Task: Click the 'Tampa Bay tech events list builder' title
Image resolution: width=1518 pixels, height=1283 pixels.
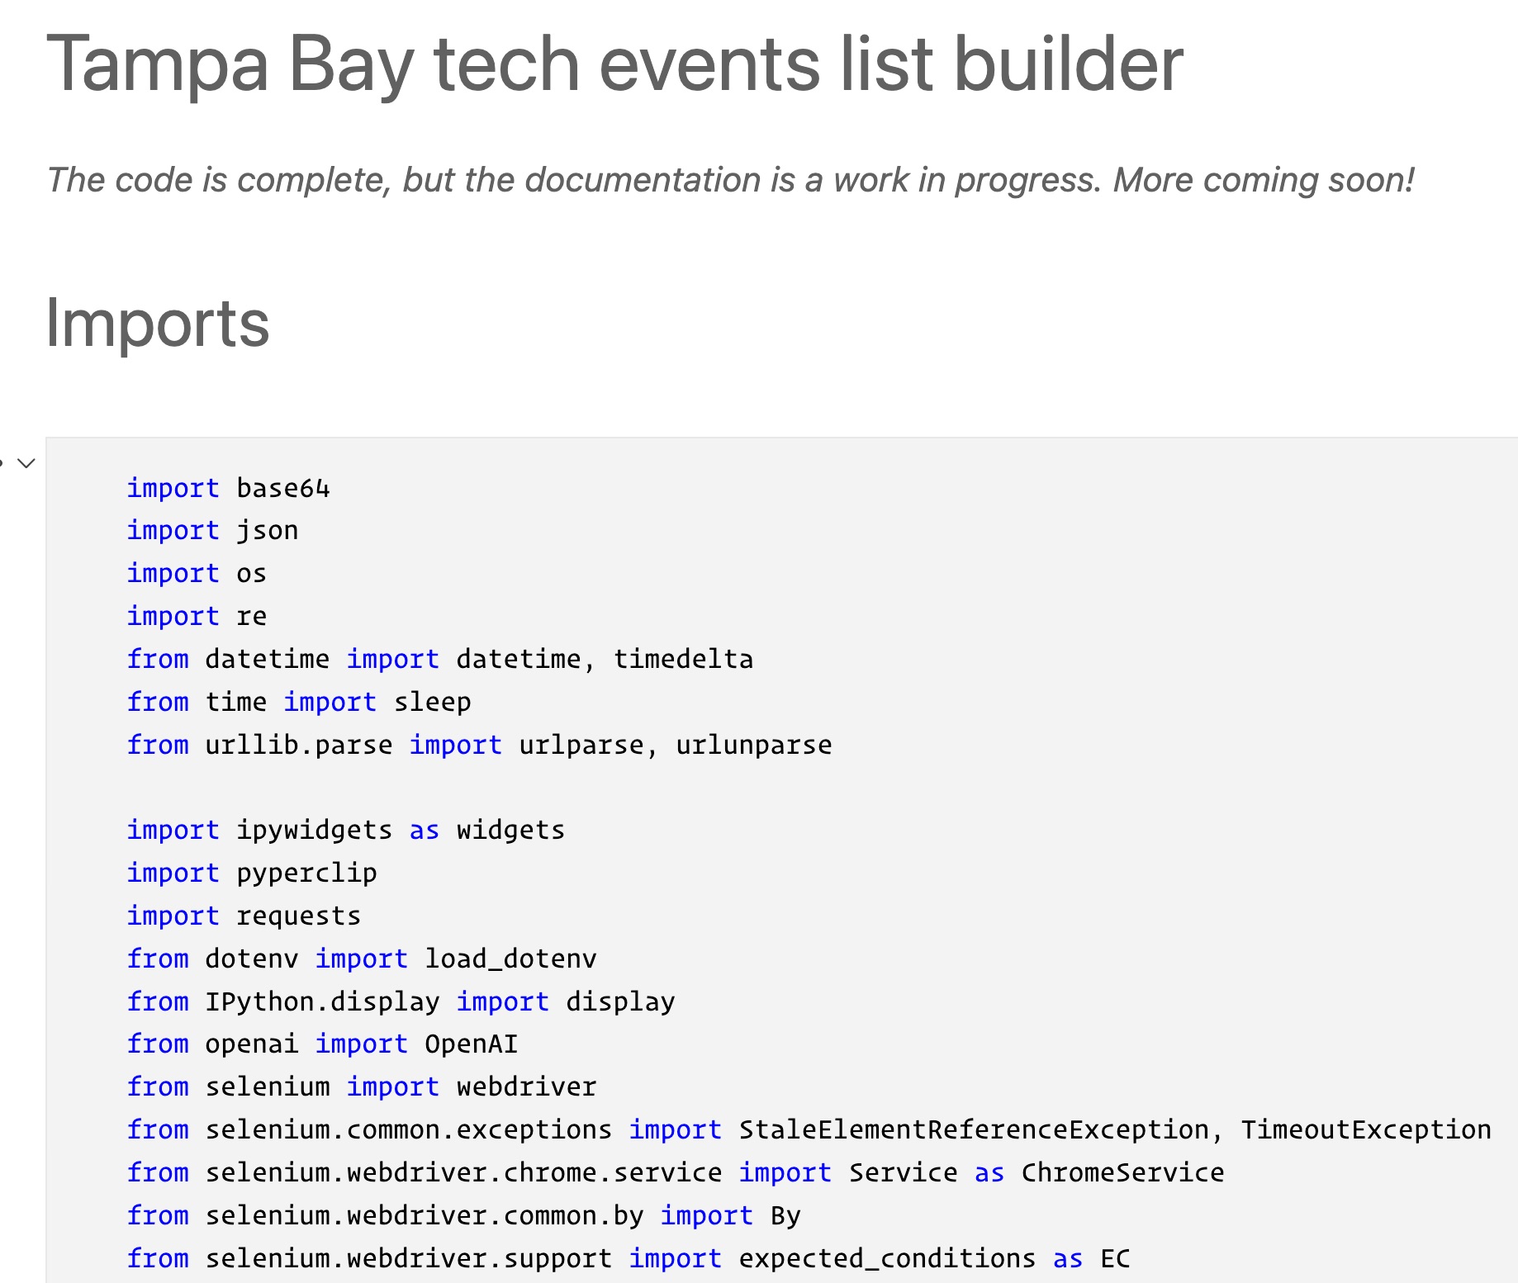Action: coord(614,64)
